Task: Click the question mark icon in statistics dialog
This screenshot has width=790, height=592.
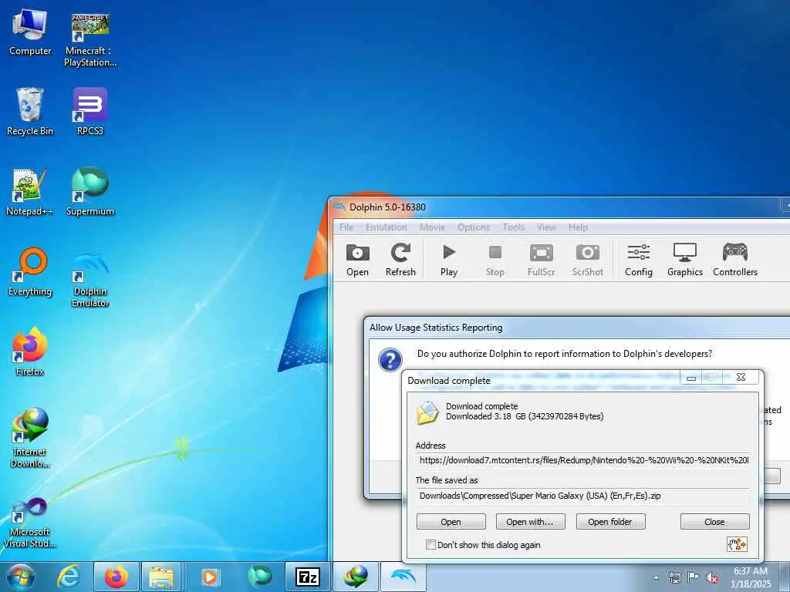Action: click(x=390, y=360)
